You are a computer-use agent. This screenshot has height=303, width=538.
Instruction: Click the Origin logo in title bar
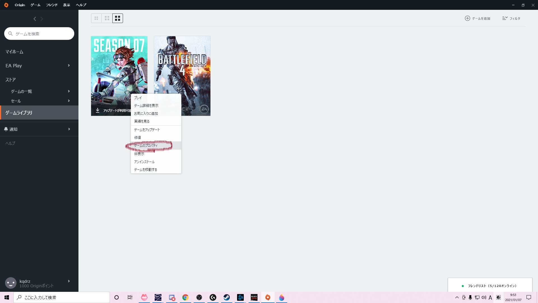click(x=6, y=5)
